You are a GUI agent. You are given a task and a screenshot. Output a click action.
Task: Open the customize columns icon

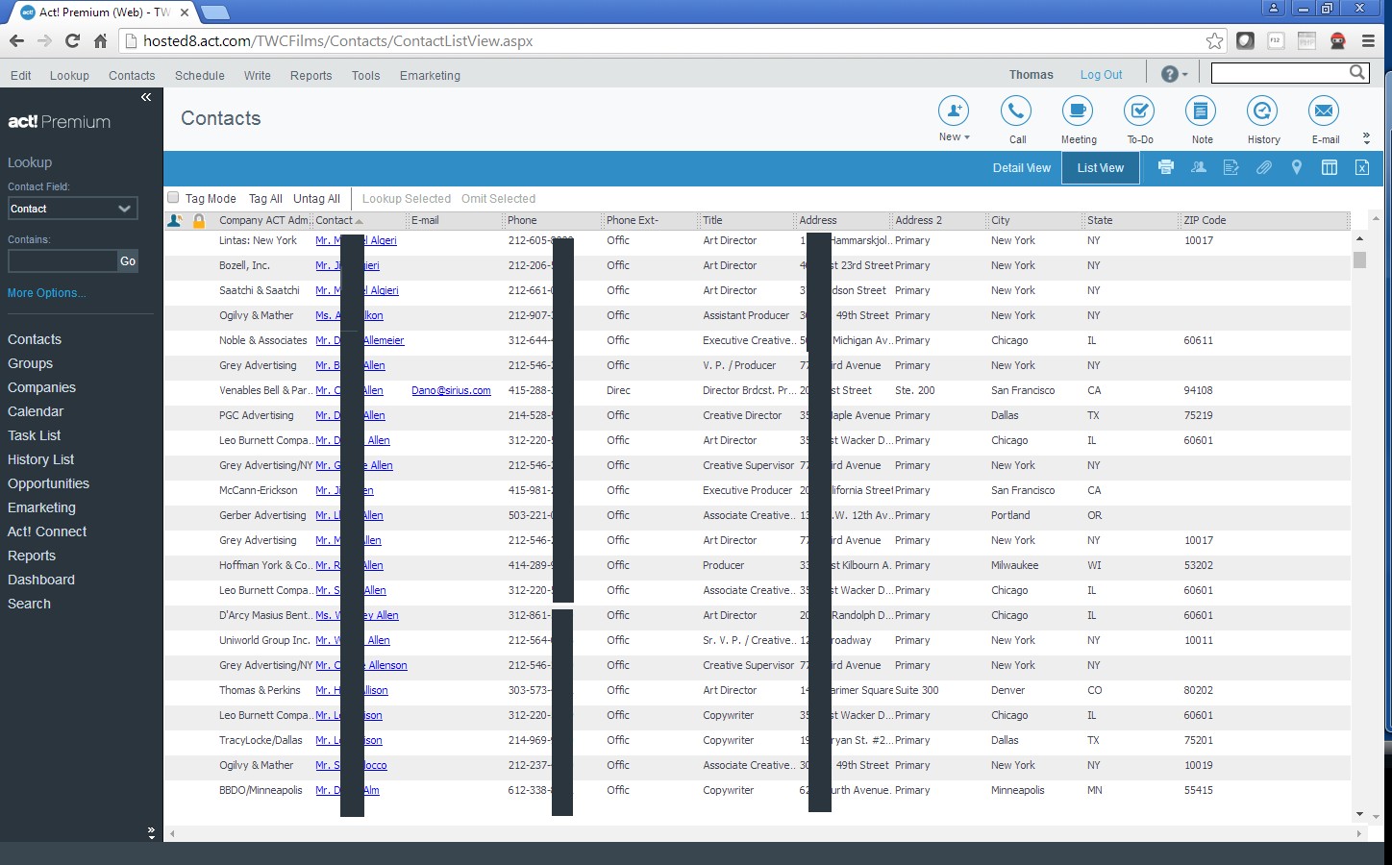pos(1330,167)
